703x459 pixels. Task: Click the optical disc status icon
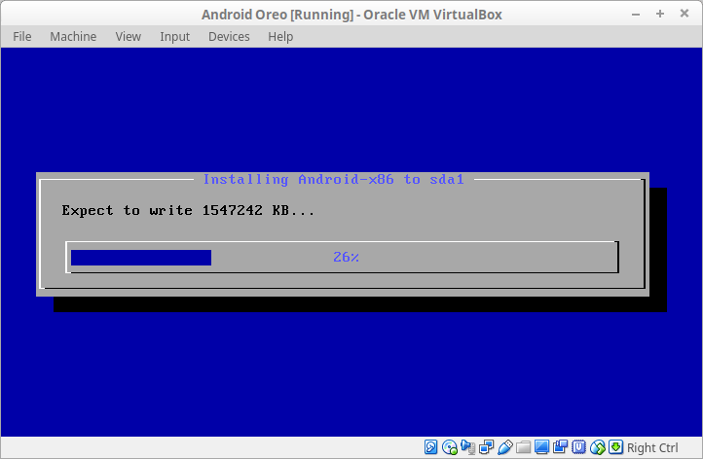pos(449,447)
